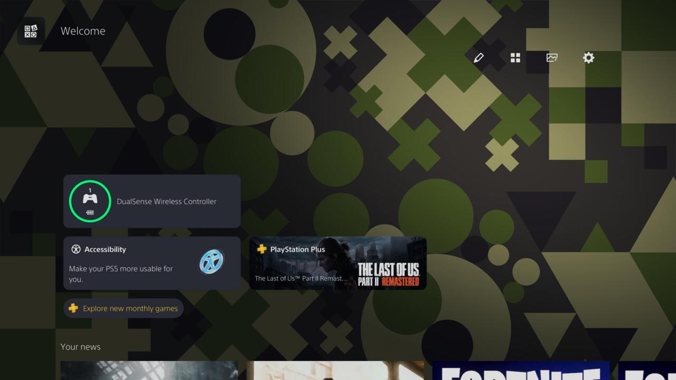Open the first news tile

(149, 370)
